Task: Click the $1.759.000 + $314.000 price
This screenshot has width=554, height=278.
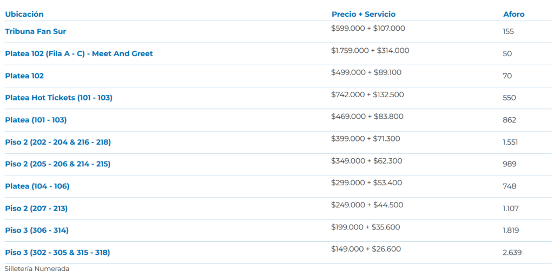Action: point(370,51)
